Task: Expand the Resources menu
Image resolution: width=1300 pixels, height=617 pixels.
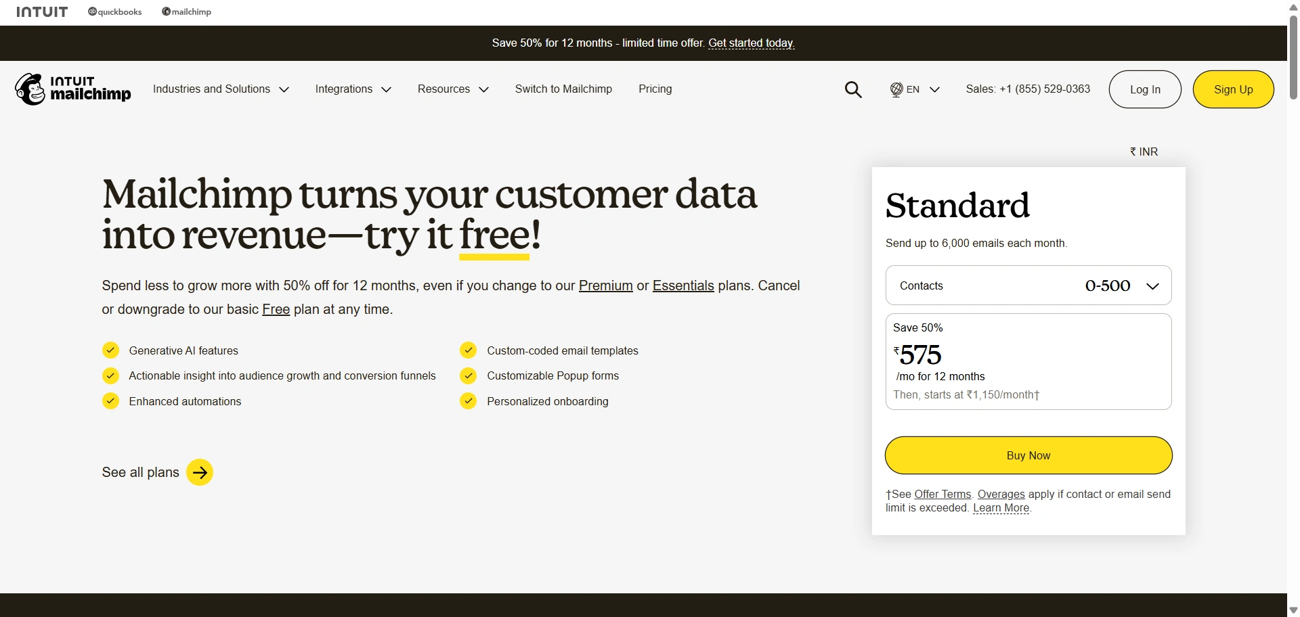Action: [453, 89]
